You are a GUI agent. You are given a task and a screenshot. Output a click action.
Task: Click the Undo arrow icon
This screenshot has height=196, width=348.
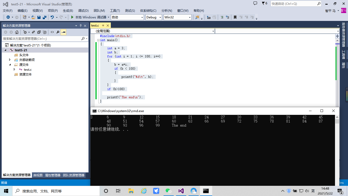52,17
